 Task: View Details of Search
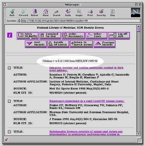pos(58,44)
